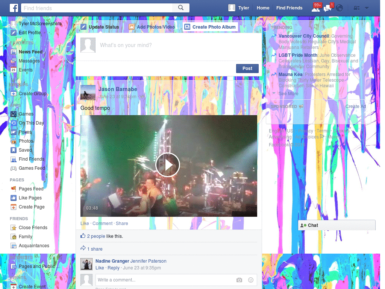Screen dimensions: 385x289
Task: Select the Add Photos/Video tab
Action: [152, 27]
